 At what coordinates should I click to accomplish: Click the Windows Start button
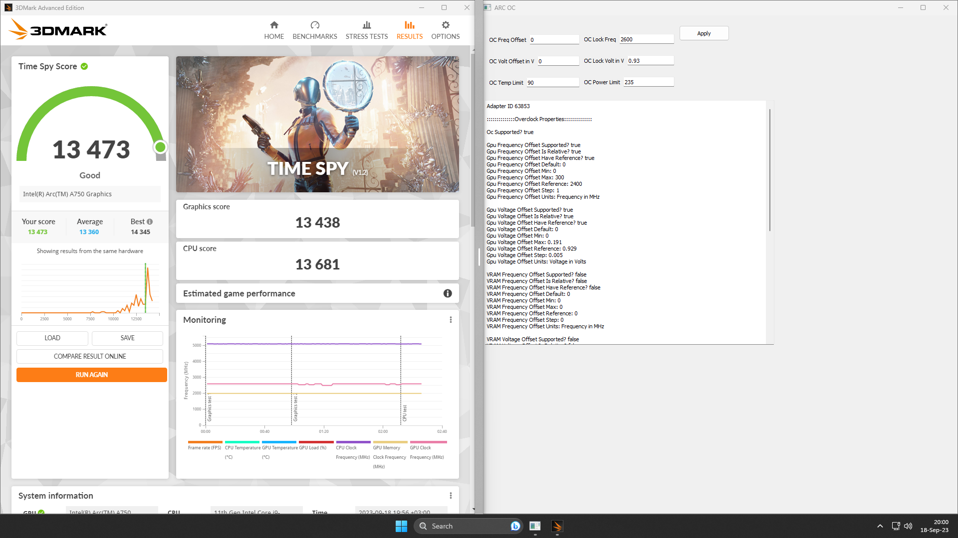[401, 526]
